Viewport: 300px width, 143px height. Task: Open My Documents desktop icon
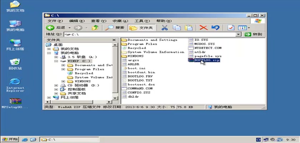(x=15, y=7)
